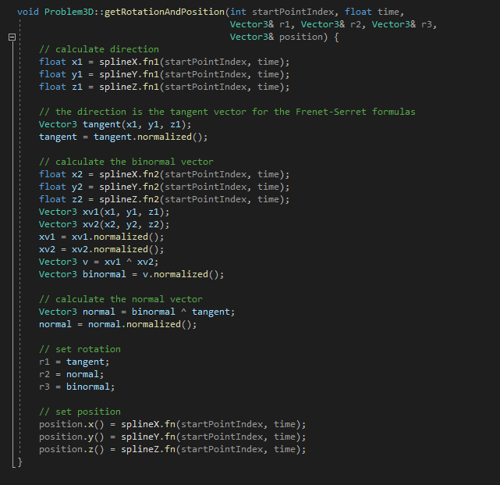Screen dimensions: 500x485
Task: Click line 'position.y() = splineY.fn'
Action: point(172,437)
